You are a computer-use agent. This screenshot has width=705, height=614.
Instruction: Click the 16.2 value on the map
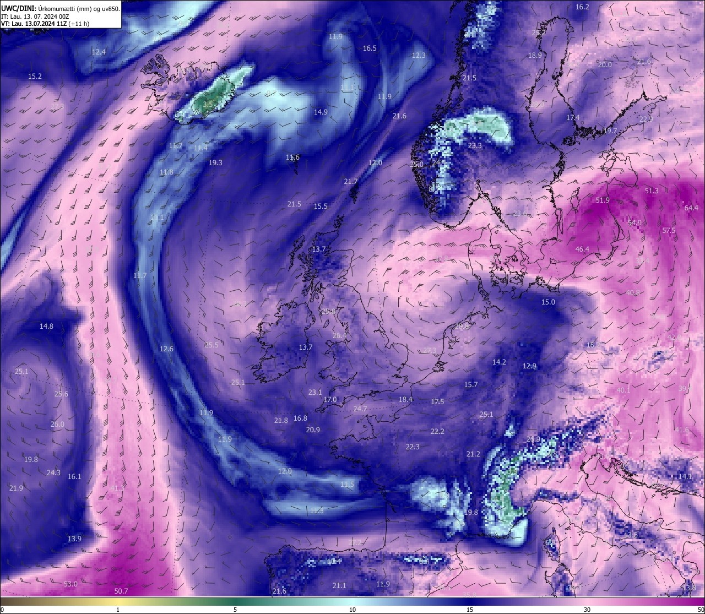coord(582,7)
